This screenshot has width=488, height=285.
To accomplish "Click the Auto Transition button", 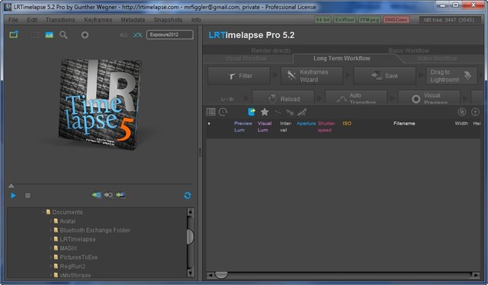I will point(356,97).
